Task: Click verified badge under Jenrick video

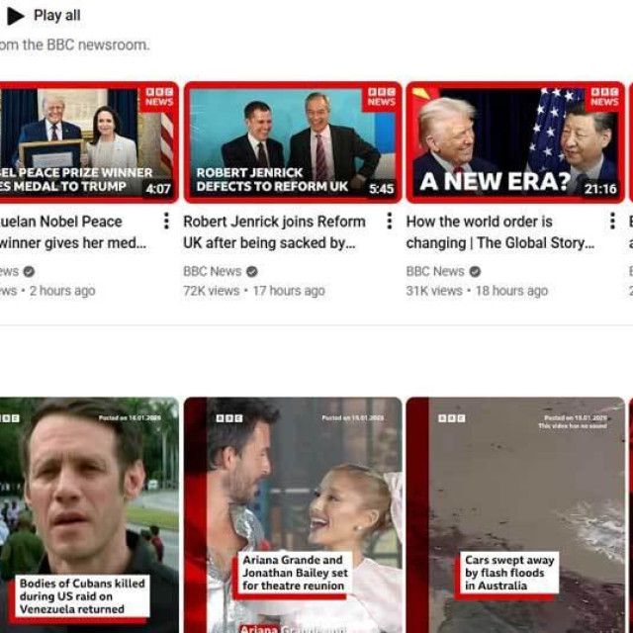Action: click(x=252, y=272)
